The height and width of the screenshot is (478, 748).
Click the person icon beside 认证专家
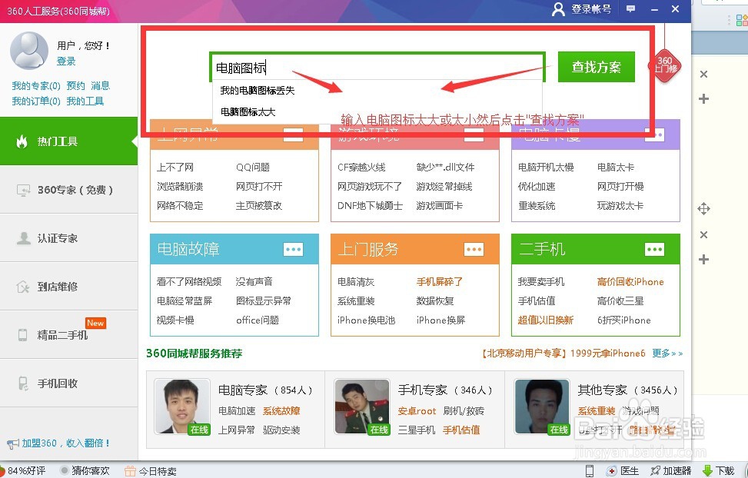pos(23,238)
